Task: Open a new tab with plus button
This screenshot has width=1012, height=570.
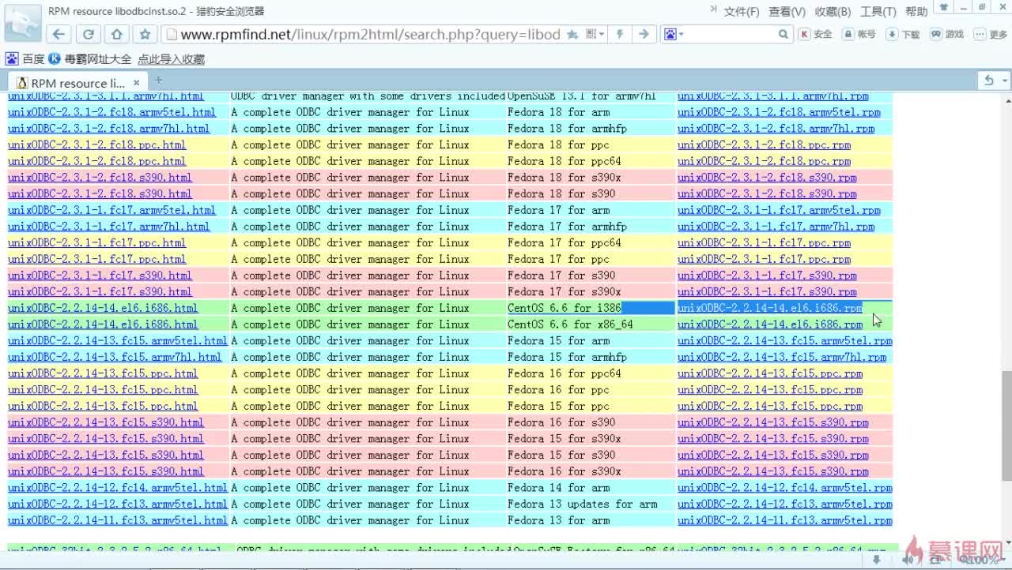Action: point(158,81)
